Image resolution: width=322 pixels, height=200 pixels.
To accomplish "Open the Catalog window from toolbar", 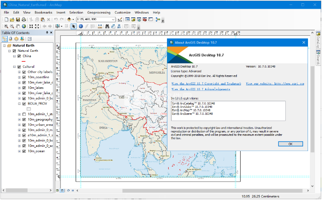I will tap(133, 19).
